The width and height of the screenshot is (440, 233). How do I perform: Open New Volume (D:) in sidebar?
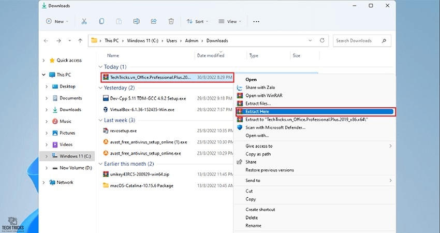pyautogui.click(x=76, y=168)
